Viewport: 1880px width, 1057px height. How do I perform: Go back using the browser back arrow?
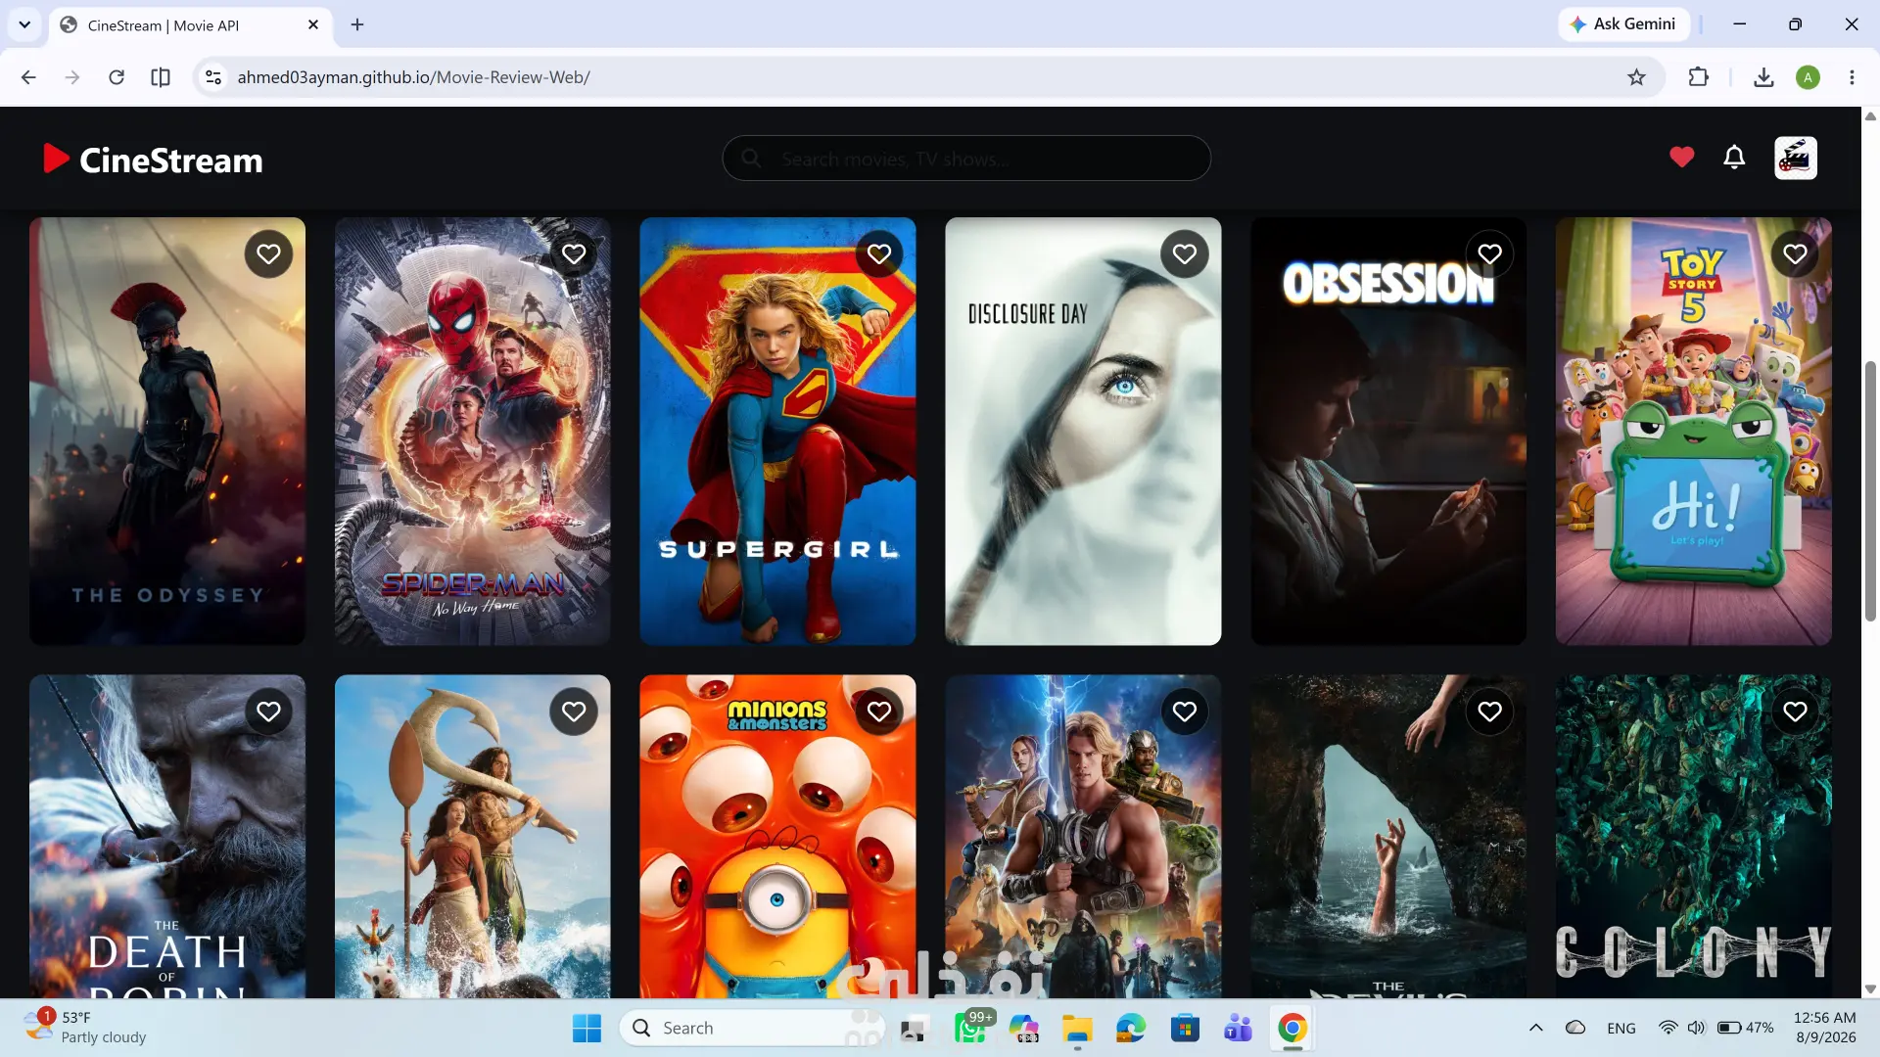(28, 77)
